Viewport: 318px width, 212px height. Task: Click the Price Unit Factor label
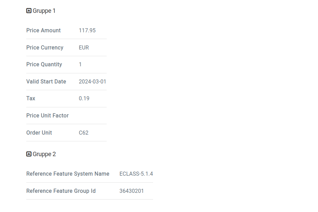click(x=47, y=115)
